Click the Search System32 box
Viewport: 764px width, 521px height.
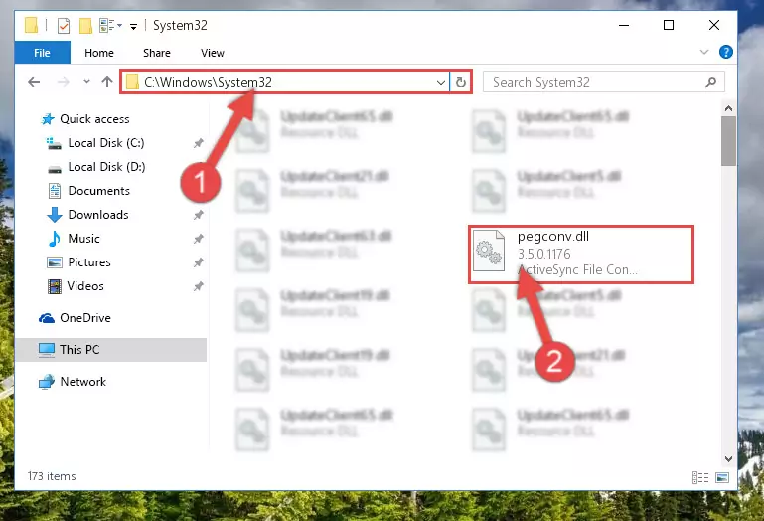click(603, 82)
